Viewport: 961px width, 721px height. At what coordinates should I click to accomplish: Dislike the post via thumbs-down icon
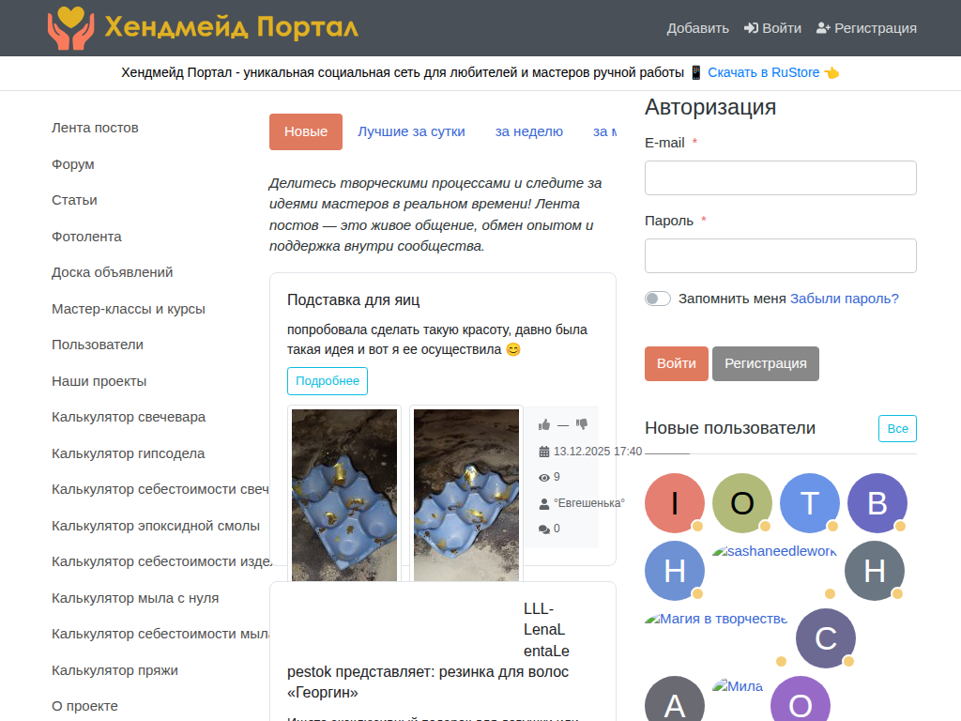click(x=582, y=424)
